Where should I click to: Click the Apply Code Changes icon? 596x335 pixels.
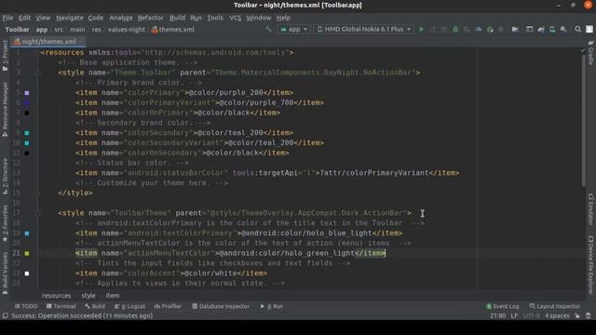click(x=444, y=29)
